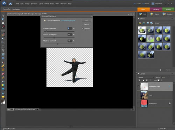Select the Spot Healing Brush tool
Screen dimensions: 175x130
[3, 66]
